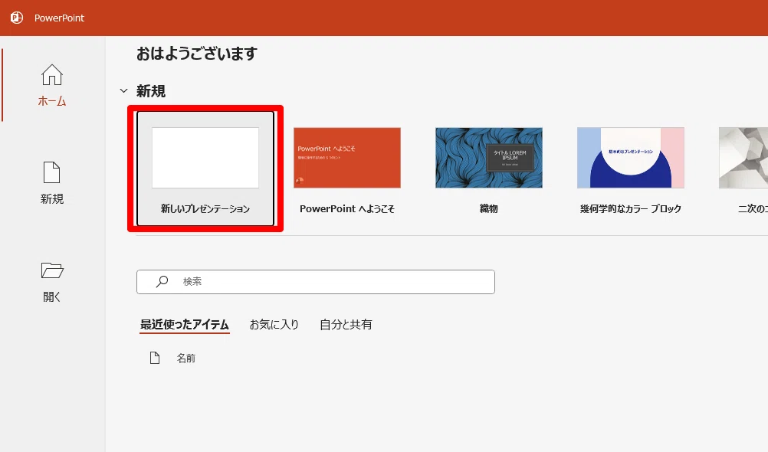Screen dimensions: 768x452
Task: Click the 幾何学的なカラー ブロック caption
Action: click(630, 208)
